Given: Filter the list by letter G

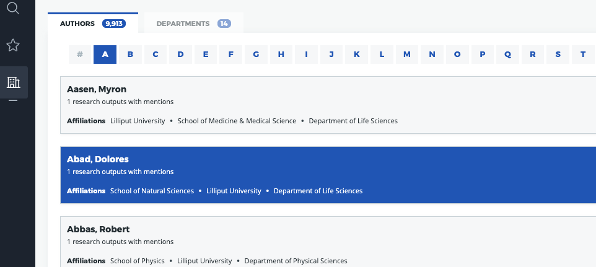Looking at the screenshot, I should (256, 55).
